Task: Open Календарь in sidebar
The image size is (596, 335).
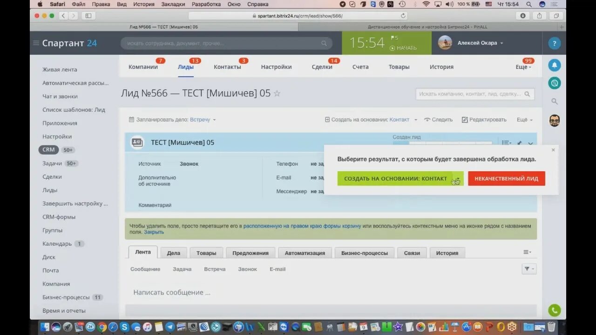Action: click(57, 244)
